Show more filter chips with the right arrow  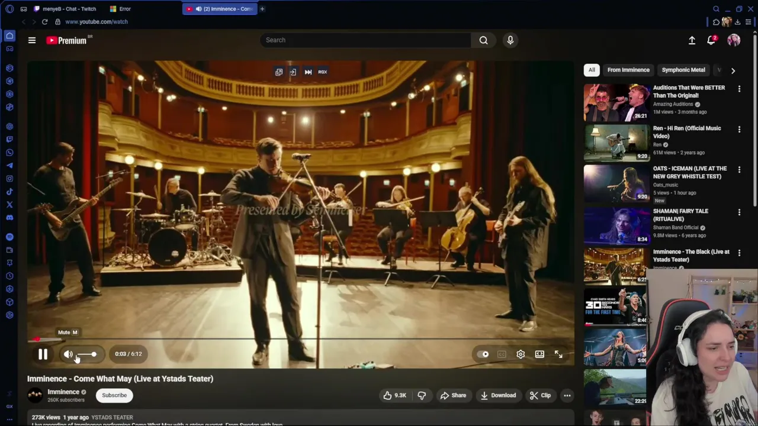[x=733, y=70]
